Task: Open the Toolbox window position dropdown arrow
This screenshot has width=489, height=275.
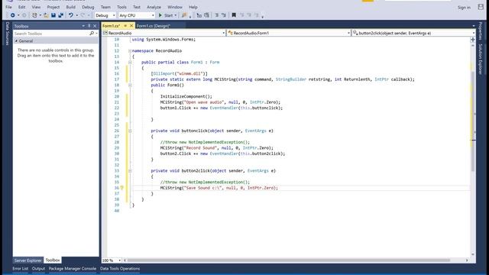Action: click(83, 26)
